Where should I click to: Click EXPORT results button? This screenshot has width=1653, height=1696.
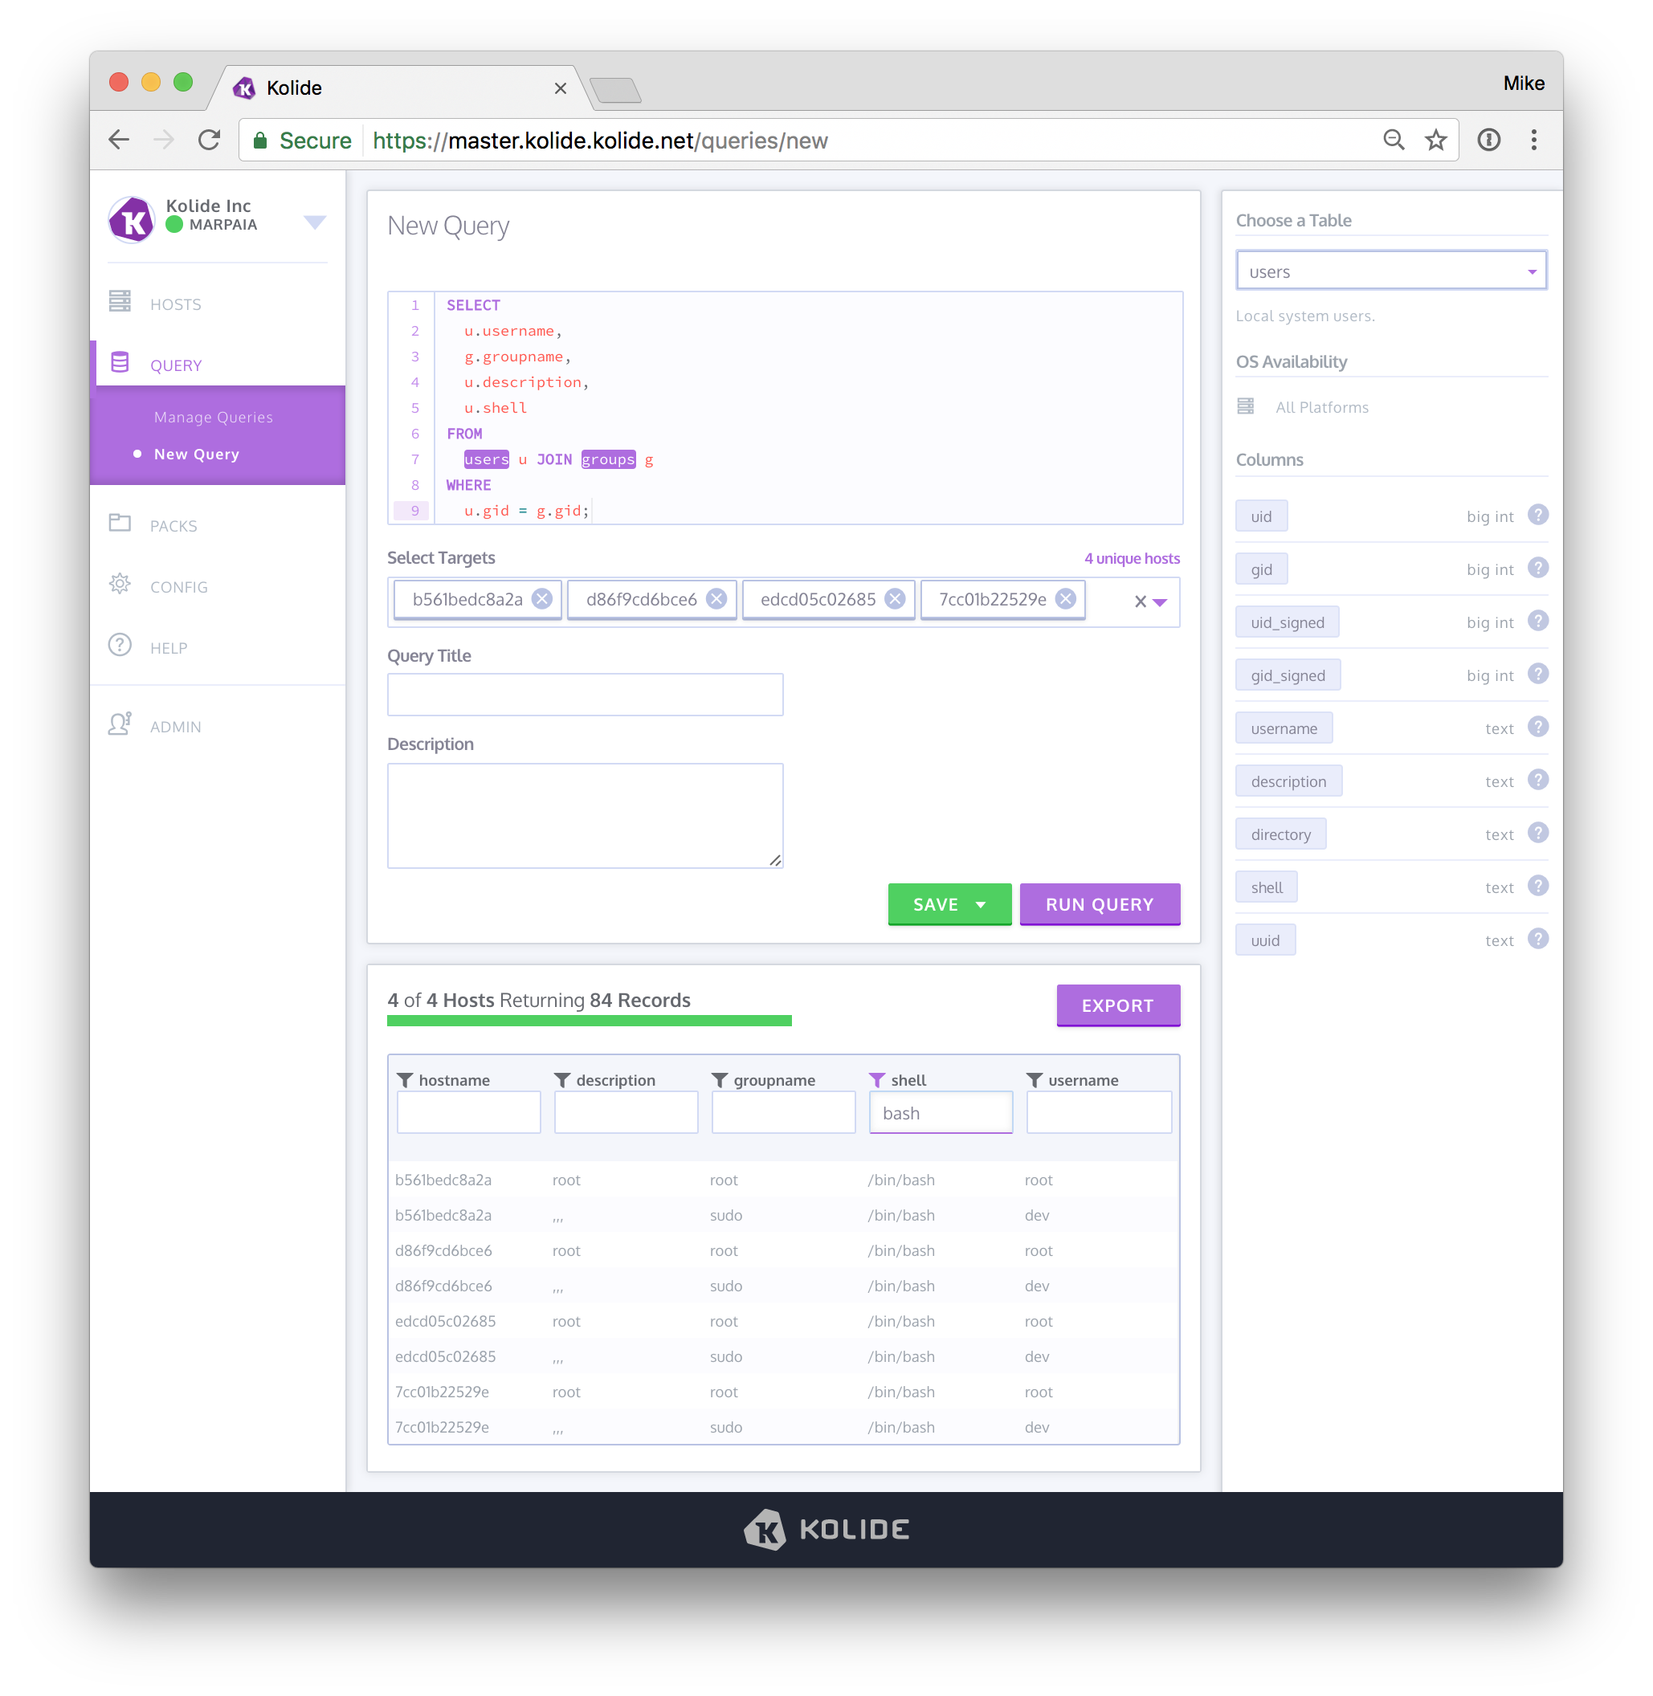(x=1118, y=1004)
